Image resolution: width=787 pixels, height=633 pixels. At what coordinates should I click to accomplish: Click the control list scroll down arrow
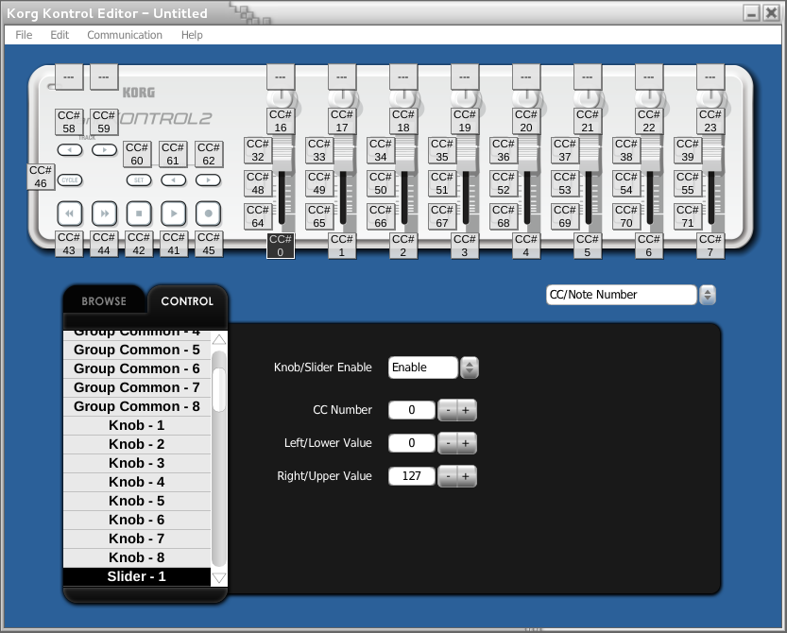[219, 578]
